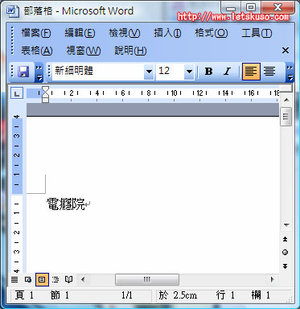Image resolution: width=300 pixels, height=309 pixels.
Task: Minimize the Word window
Action: [231, 7]
